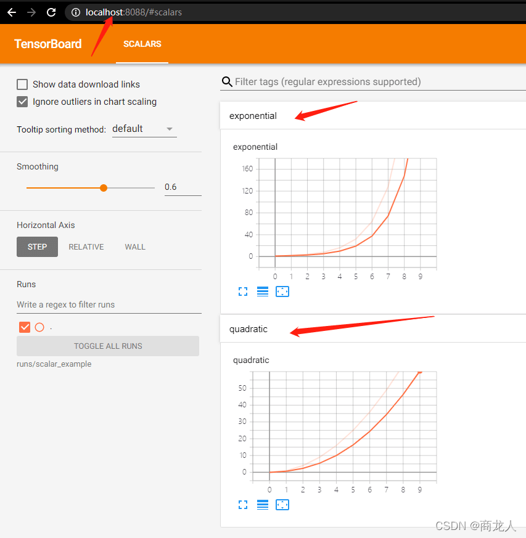Click the exponential chart title text
The image size is (526, 538).
[x=255, y=147]
